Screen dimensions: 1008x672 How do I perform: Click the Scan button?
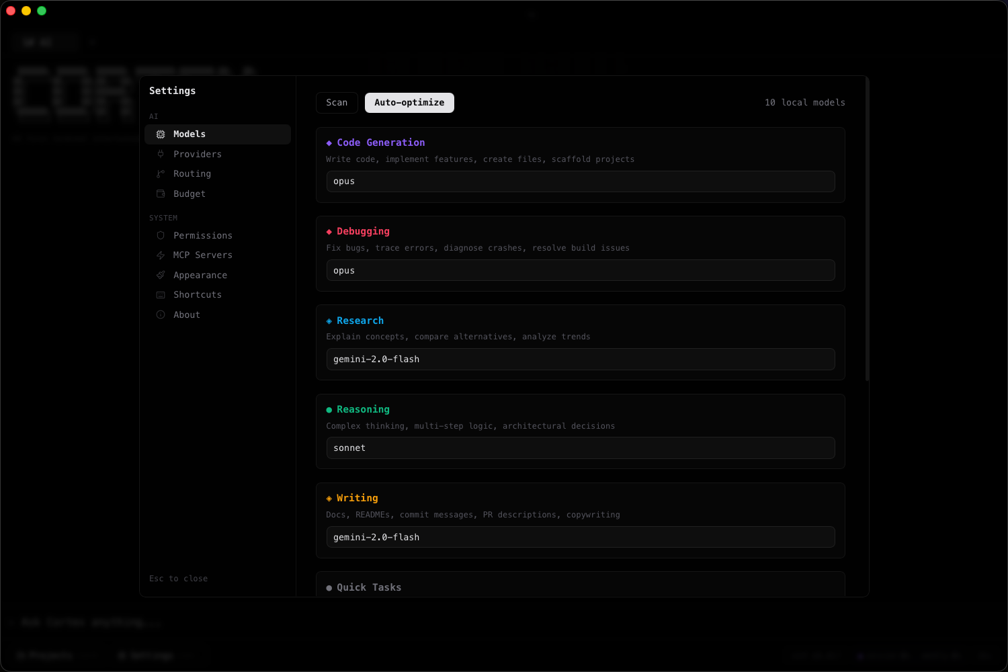337,102
